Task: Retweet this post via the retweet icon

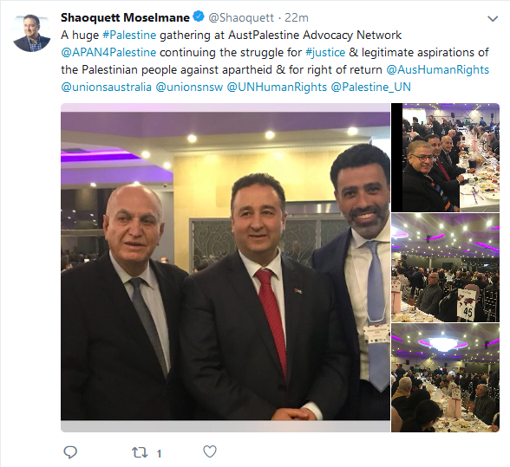Action: coord(140,452)
